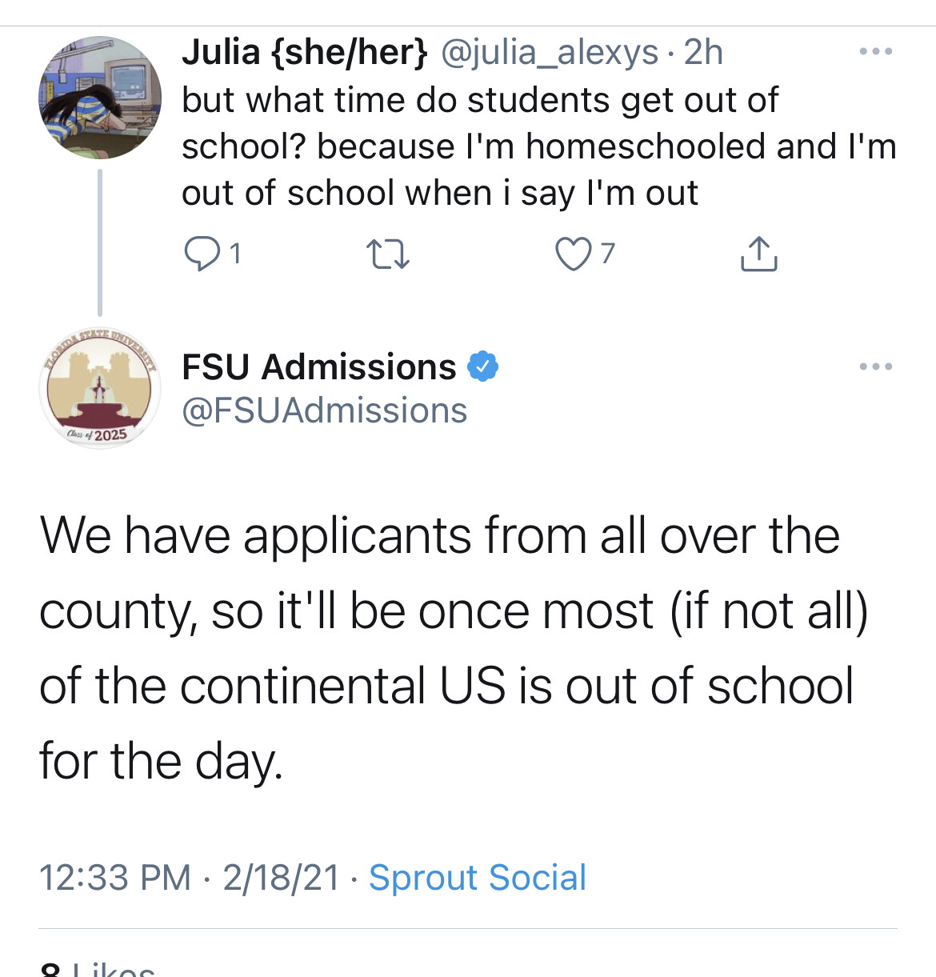View the 2/18/21 tweet date

282,878
